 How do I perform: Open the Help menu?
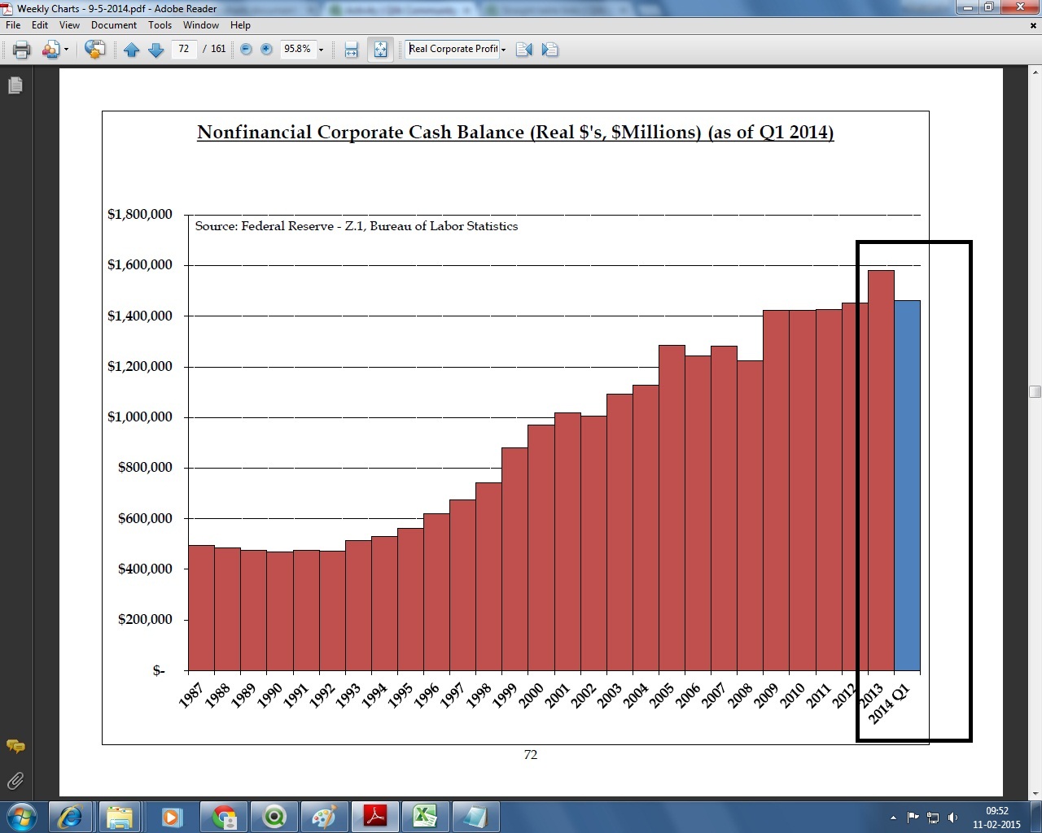240,25
